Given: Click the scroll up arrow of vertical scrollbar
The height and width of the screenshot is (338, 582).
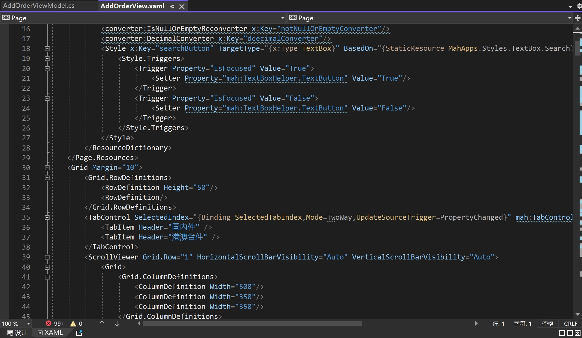Looking at the screenshot, I should [578, 28].
